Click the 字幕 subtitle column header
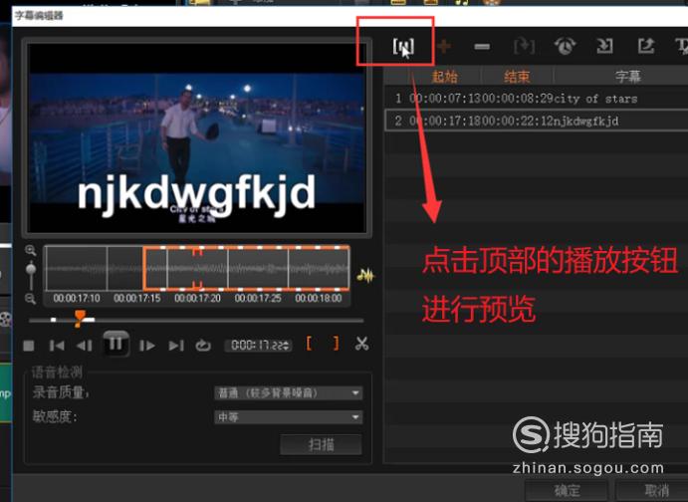The width and height of the screenshot is (688, 502). pyautogui.click(x=627, y=77)
